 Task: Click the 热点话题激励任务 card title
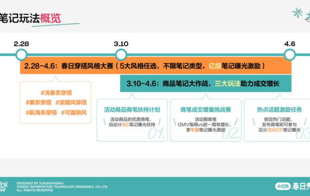click(x=280, y=109)
